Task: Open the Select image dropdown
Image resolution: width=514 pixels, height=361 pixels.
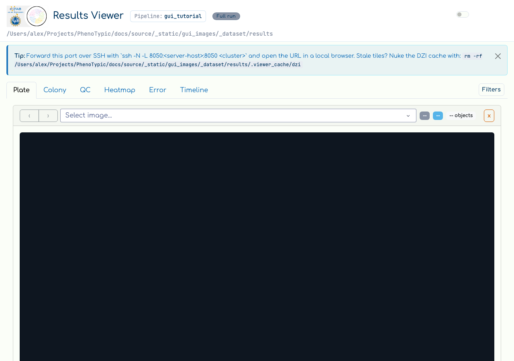Action: click(x=238, y=116)
